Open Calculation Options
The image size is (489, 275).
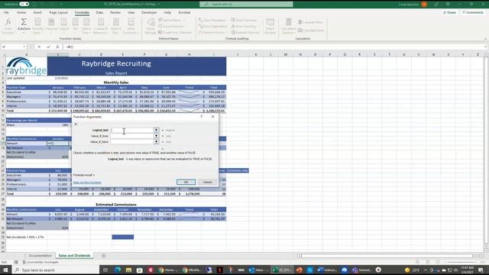[x=289, y=25]
